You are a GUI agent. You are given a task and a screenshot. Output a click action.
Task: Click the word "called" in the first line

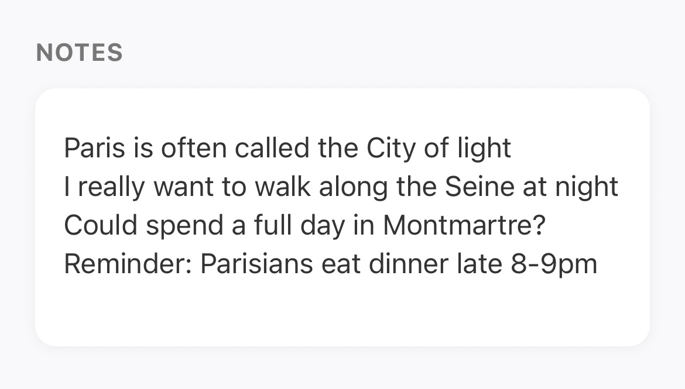pyautogui.click(x=272, y=148)
